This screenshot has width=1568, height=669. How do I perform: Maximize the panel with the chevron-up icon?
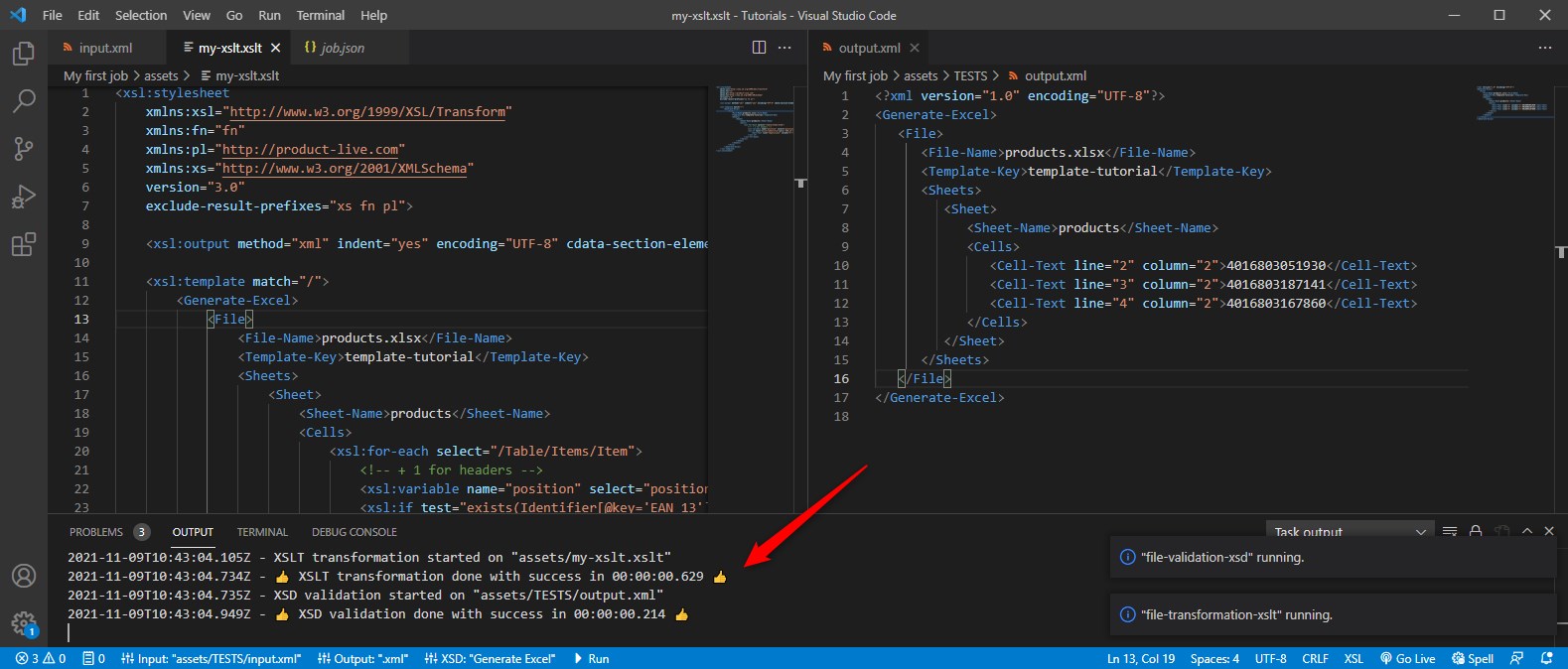tap(1527, 532)
